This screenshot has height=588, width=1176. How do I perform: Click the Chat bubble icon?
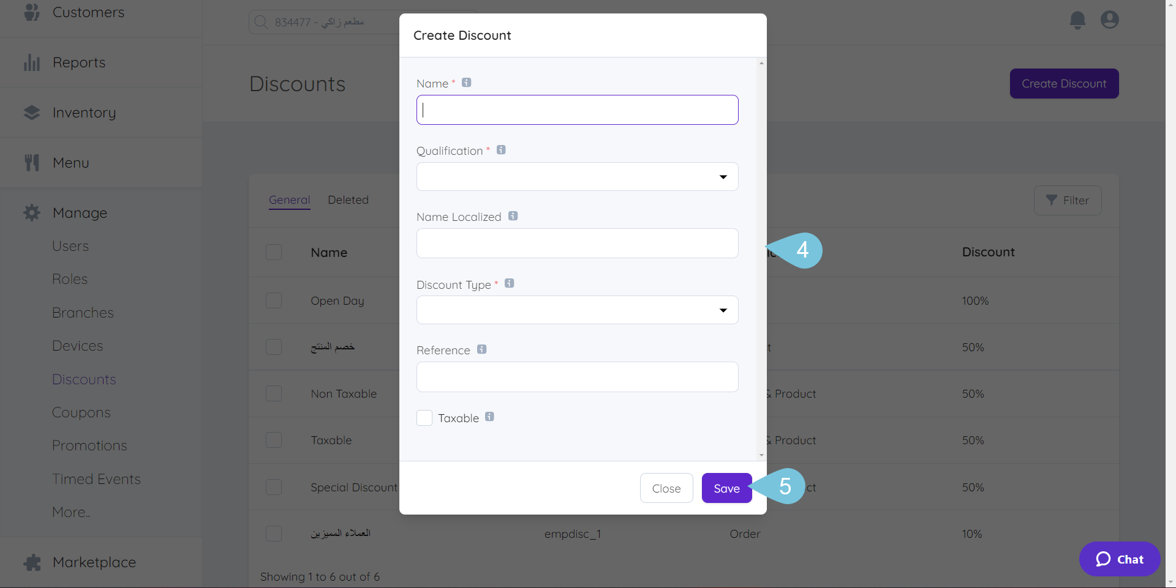pyautogui.click(x=1103, y=559)
